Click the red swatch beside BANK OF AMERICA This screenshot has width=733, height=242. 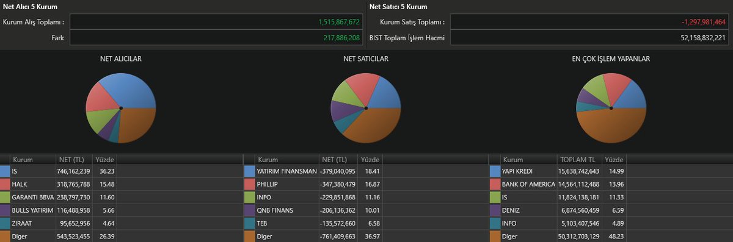pos(495,184)
